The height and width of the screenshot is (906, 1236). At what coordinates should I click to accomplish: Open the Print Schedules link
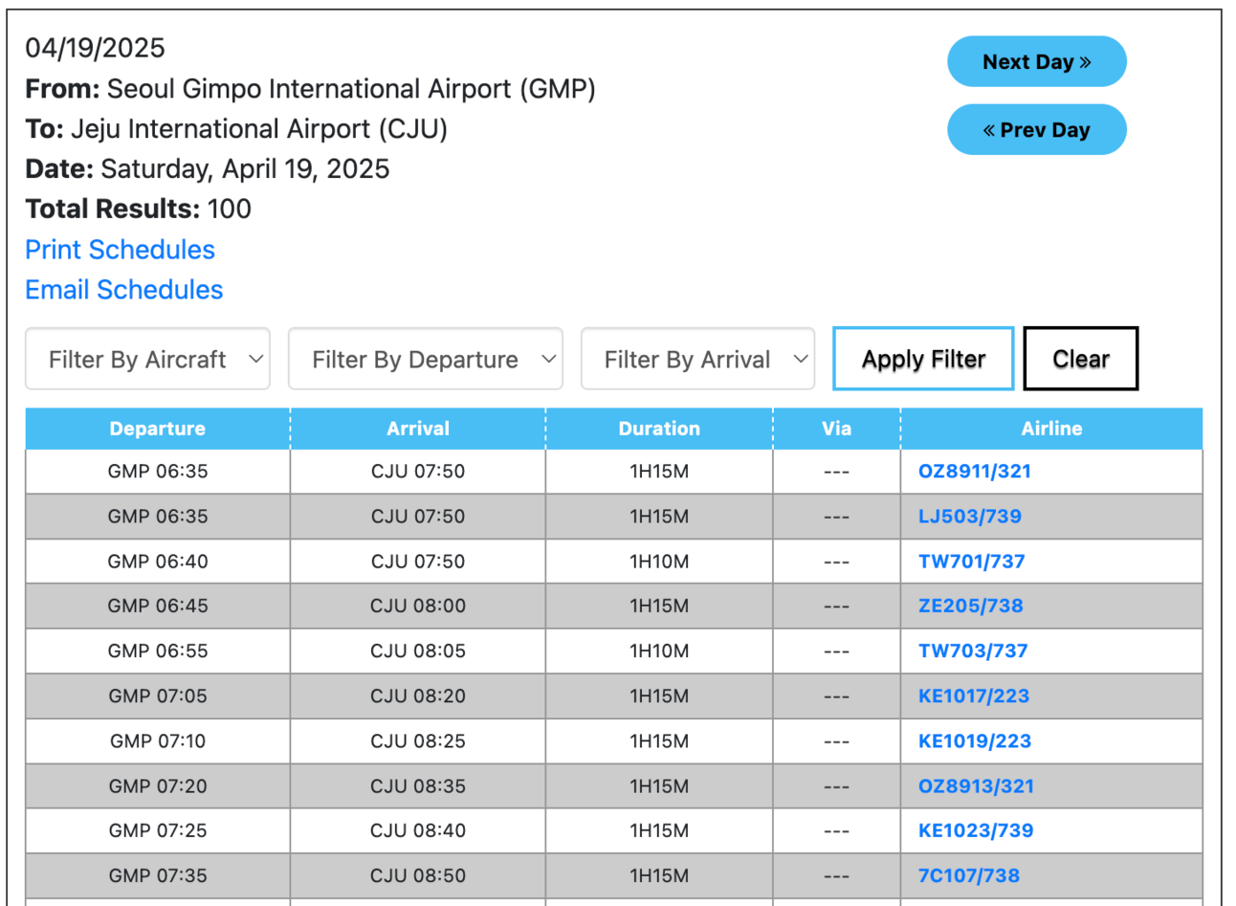pos(120,250)
